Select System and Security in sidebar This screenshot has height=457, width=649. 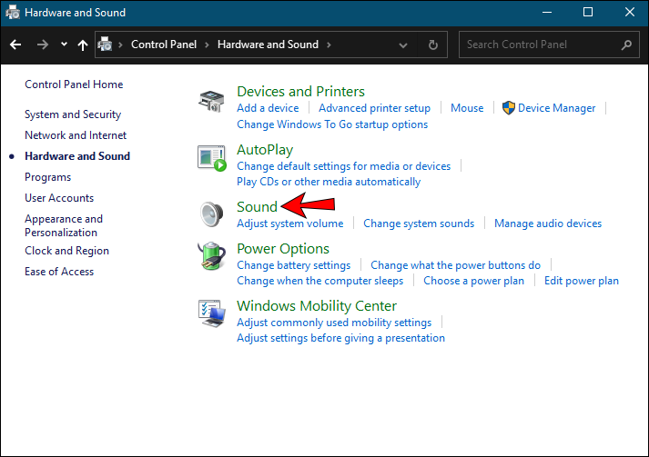click(x=73, y=114)
